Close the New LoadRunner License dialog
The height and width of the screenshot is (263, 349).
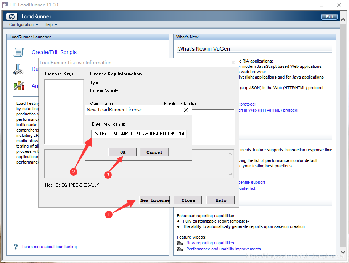[x=186, y=110]
